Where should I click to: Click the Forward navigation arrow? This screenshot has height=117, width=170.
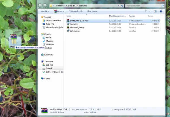click(x=45, y=6)
